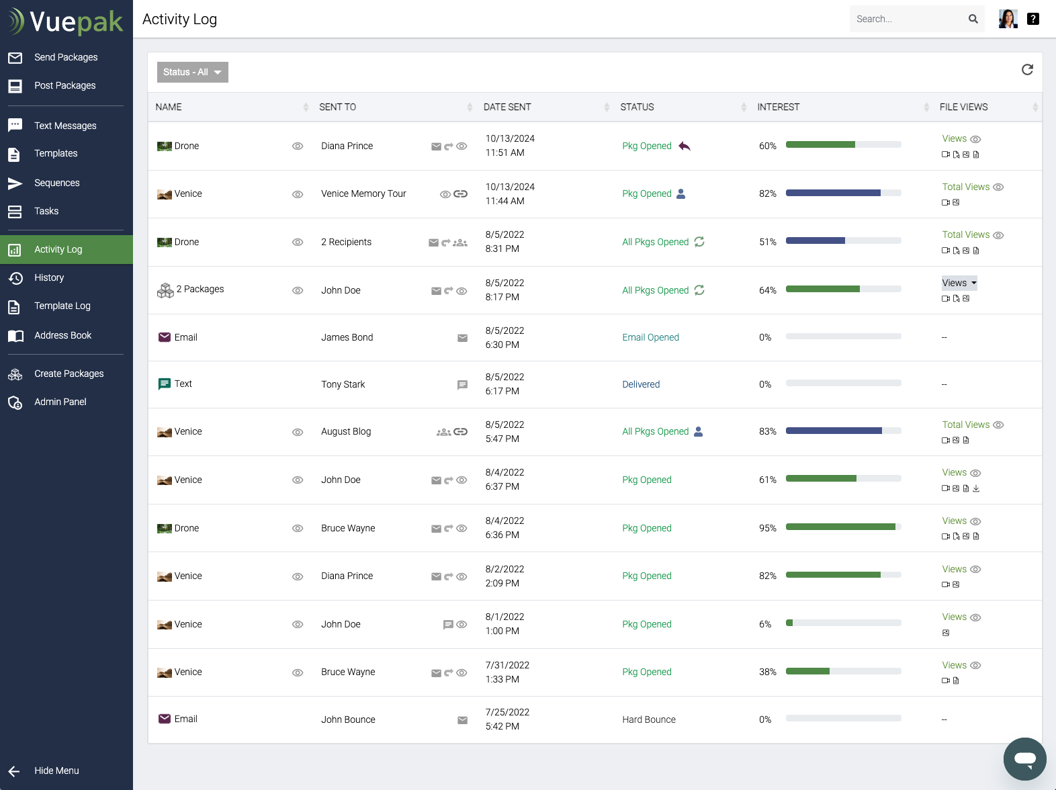Click the eye icon next to Total Views for August Blog

point(998,425)
